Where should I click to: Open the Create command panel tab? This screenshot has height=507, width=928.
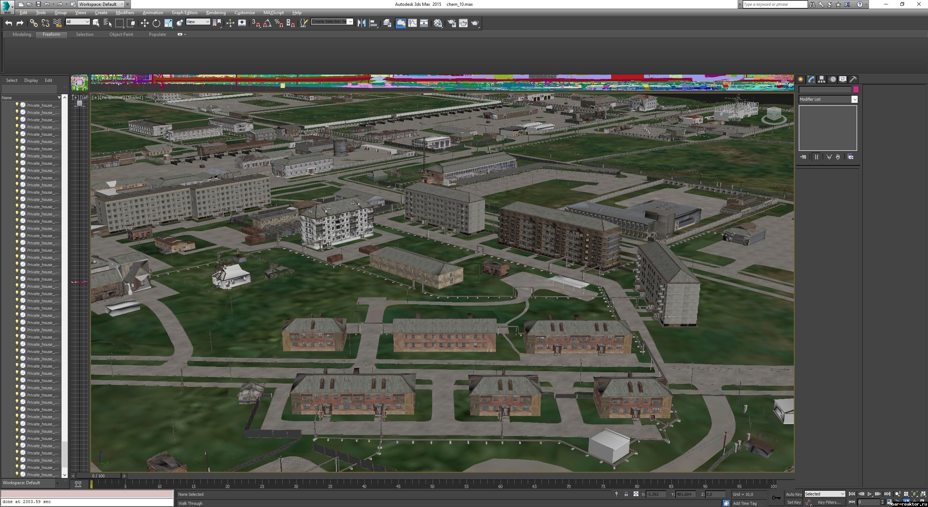[x=800, y=79]
